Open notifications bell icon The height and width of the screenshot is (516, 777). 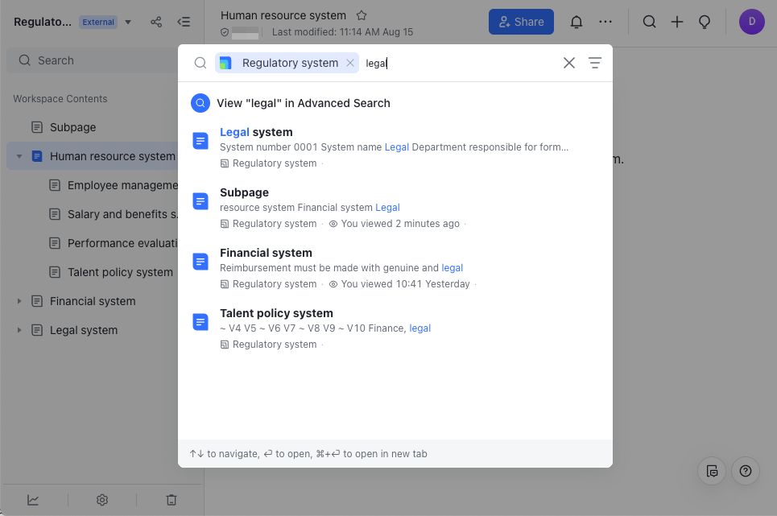coord(577,22)
